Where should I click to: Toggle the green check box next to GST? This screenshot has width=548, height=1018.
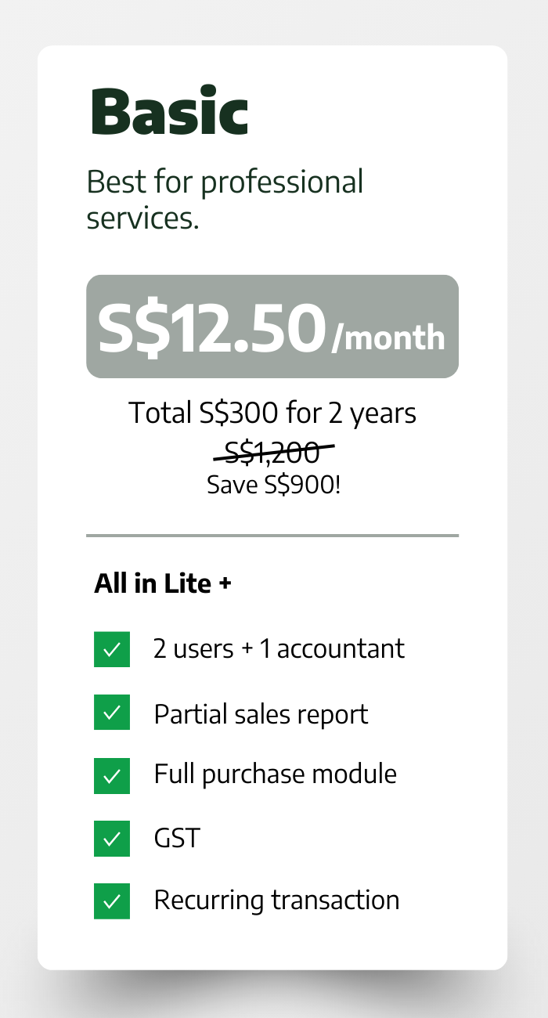pyautogui.click(x=112, y=838)
